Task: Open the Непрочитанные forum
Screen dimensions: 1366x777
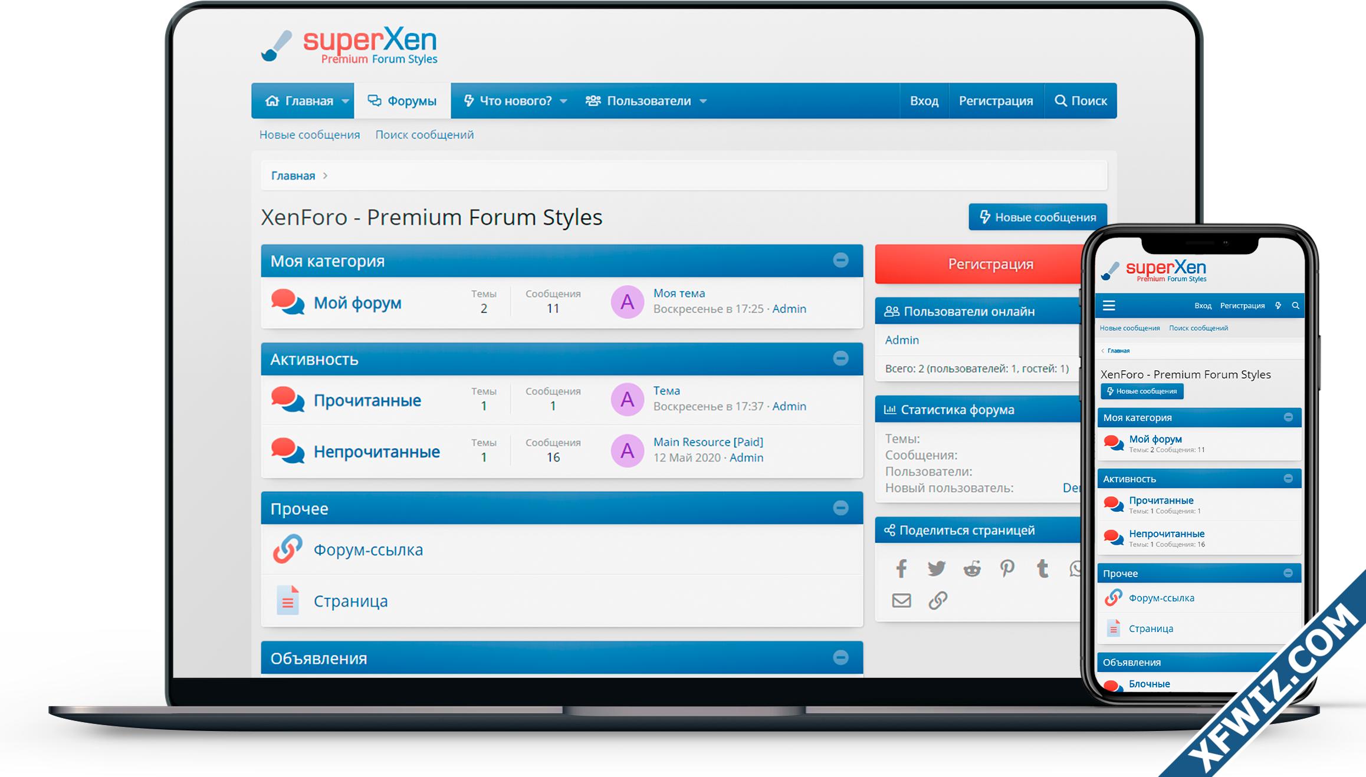Action: 376,452
